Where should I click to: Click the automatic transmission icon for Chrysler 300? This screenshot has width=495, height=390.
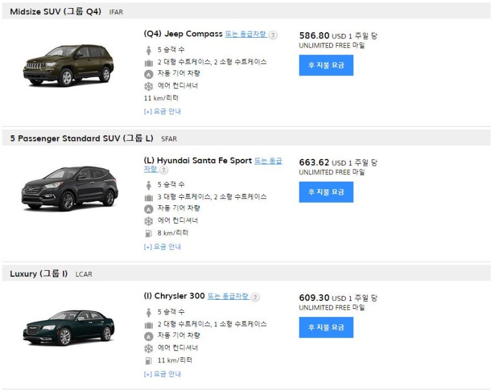(148, 336)
